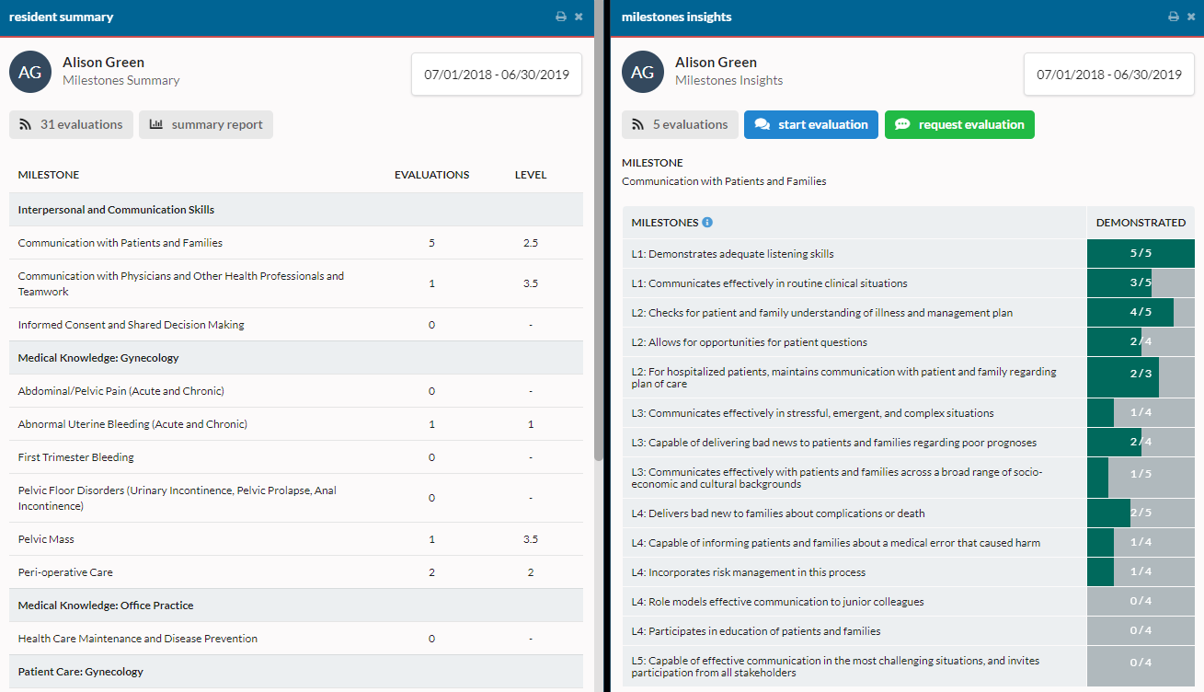Image resolution: width=1204 pixels, height=692 pixels.
Task: Select Abnormal Uterine Bleeding row
Action: (x=296, y=424)
